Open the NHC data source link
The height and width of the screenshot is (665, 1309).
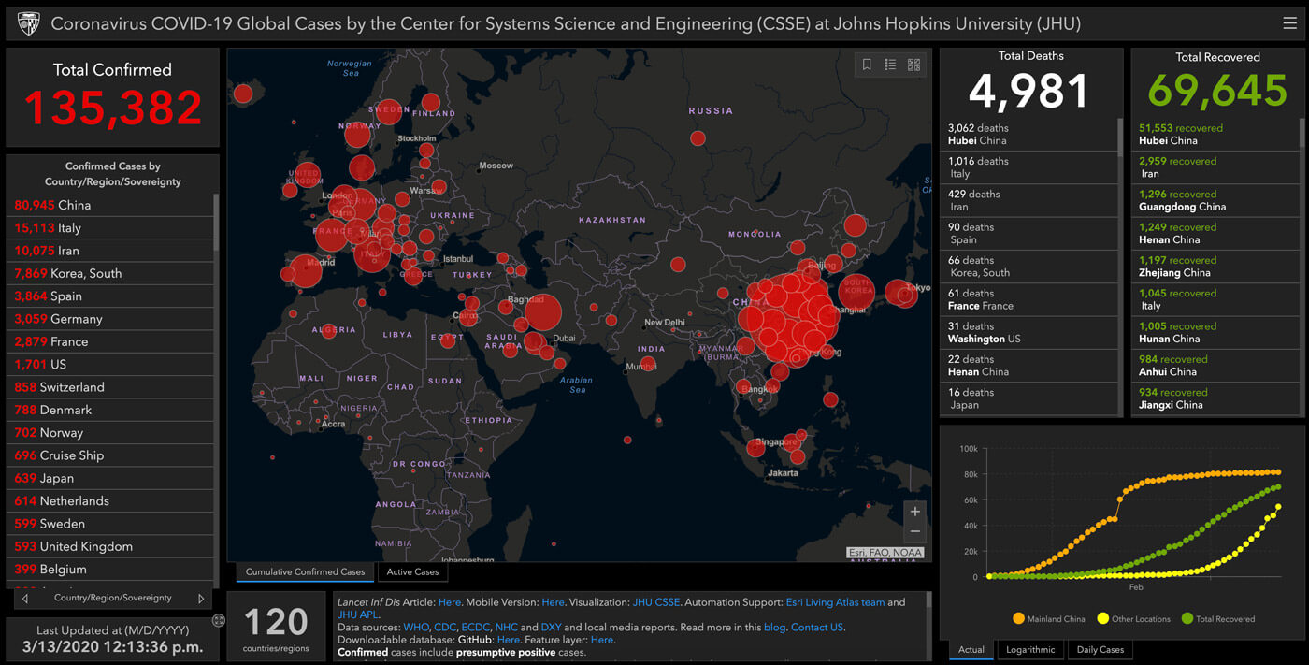point(506,628)
